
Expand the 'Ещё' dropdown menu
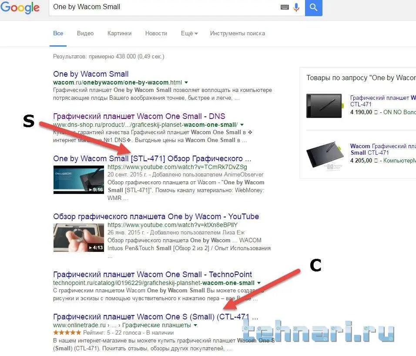click(189, 34)
